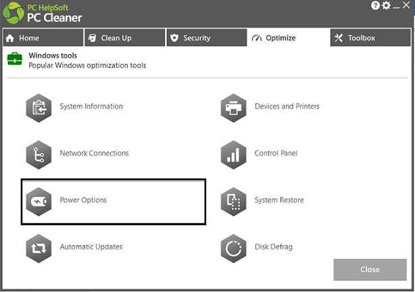The width and height of the screenshot is (415, 292).
Task: Open the Automatic Updates hexagon icon
Action: point(39,248)
